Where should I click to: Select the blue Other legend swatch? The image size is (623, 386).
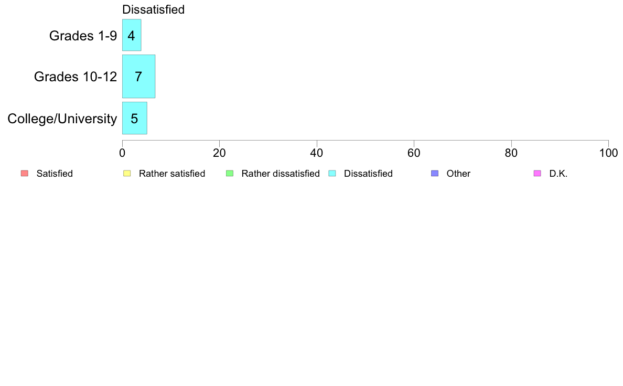coord(434,174)
